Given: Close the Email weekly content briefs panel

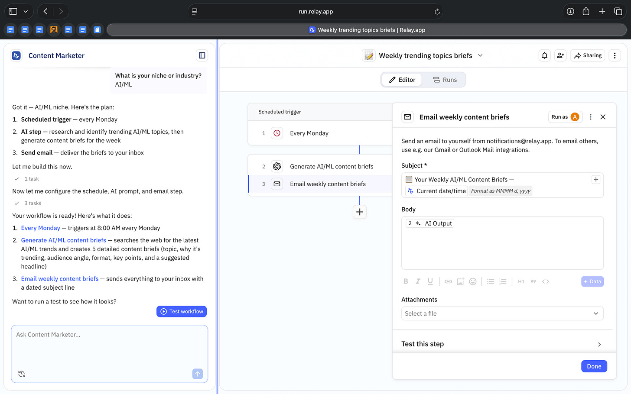Looking at the screenshot, I should (603, 117).
